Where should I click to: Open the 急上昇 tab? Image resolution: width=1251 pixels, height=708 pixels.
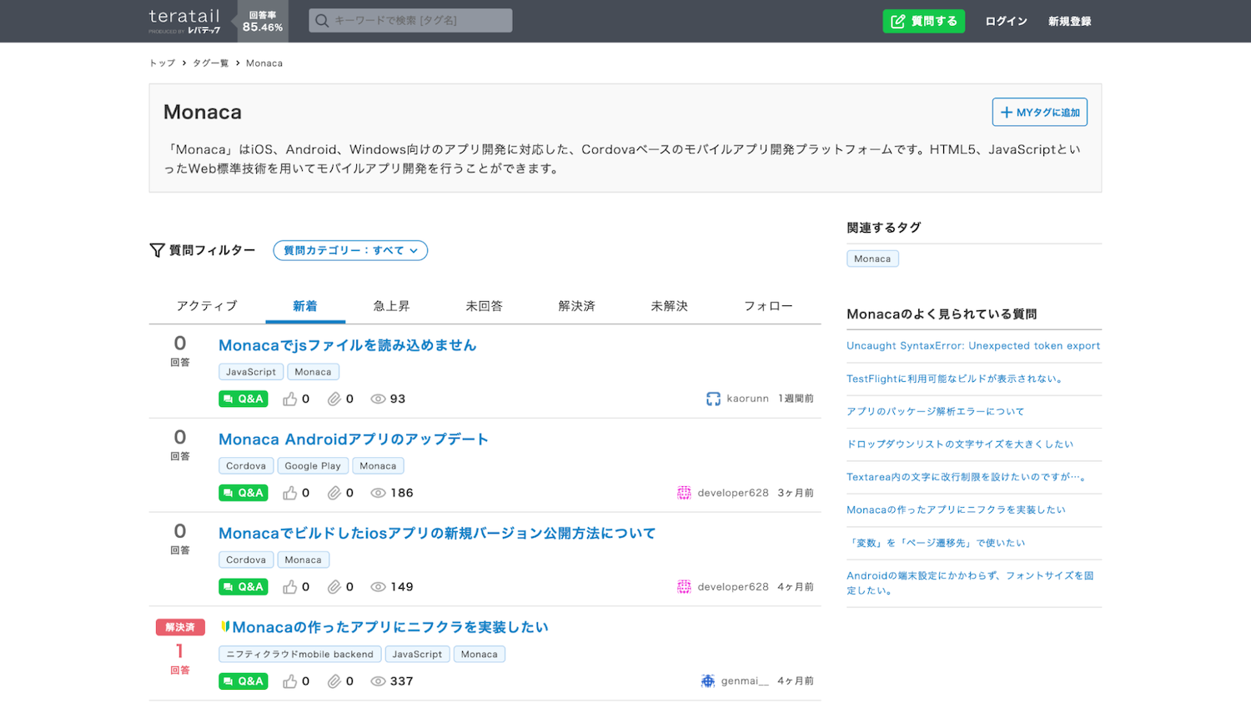(x=391, y=306)
